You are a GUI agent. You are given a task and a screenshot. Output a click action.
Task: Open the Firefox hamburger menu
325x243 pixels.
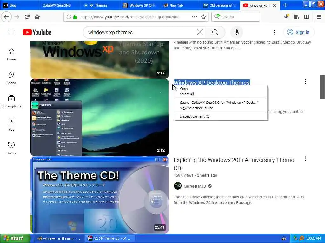pyautogui.click(x=319, y=17)
